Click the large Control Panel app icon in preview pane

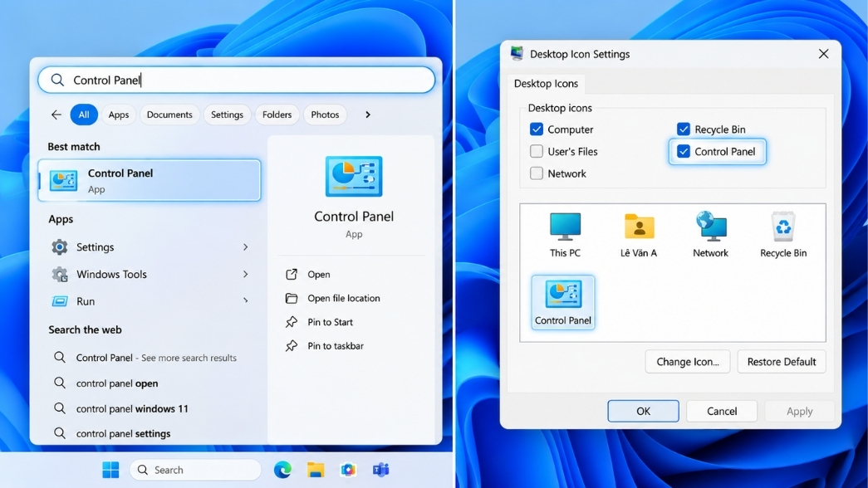pos(354,177)
